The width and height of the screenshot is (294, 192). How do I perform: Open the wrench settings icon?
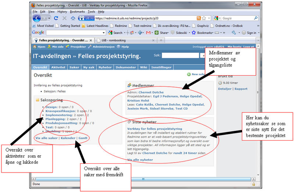click(234, 33)
